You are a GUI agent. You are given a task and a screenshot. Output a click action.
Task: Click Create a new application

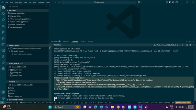click(19, 22)
